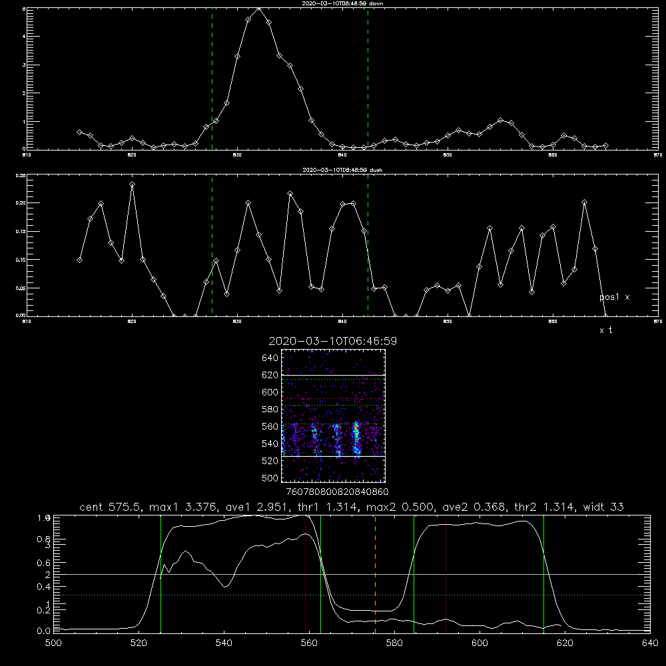
Task: Click the 870 label on dusk plot x-axis
Action: point(657,322)
